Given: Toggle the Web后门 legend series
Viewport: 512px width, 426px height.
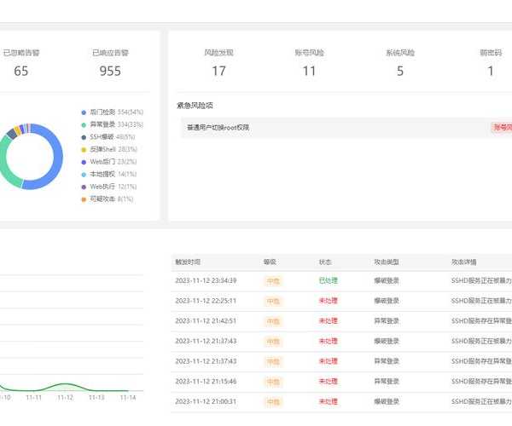Looking at the screenshot, I should coord(84,161).
